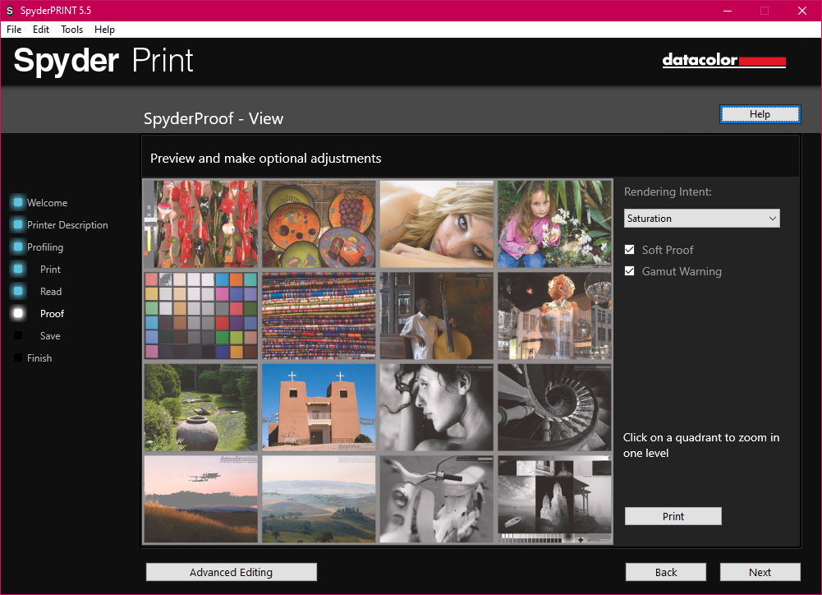The width and height of the screenshot is (822, 595).
Task: Zoom into the black-and-white collage image
Action: tap(554, 499)
